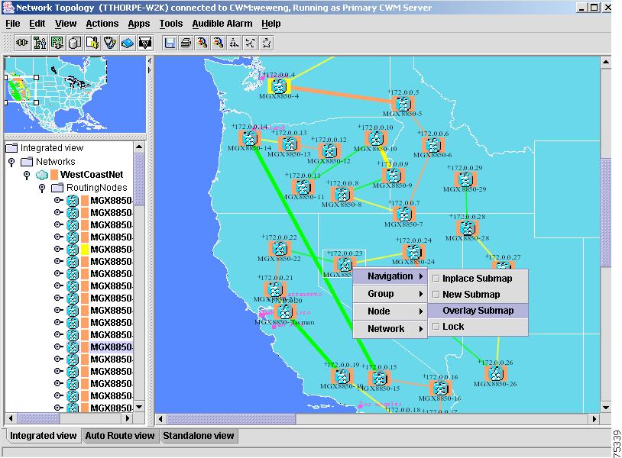Click the second magnifier zoom toolbar icon
The image size is (622, 458).
coord(219,43)
